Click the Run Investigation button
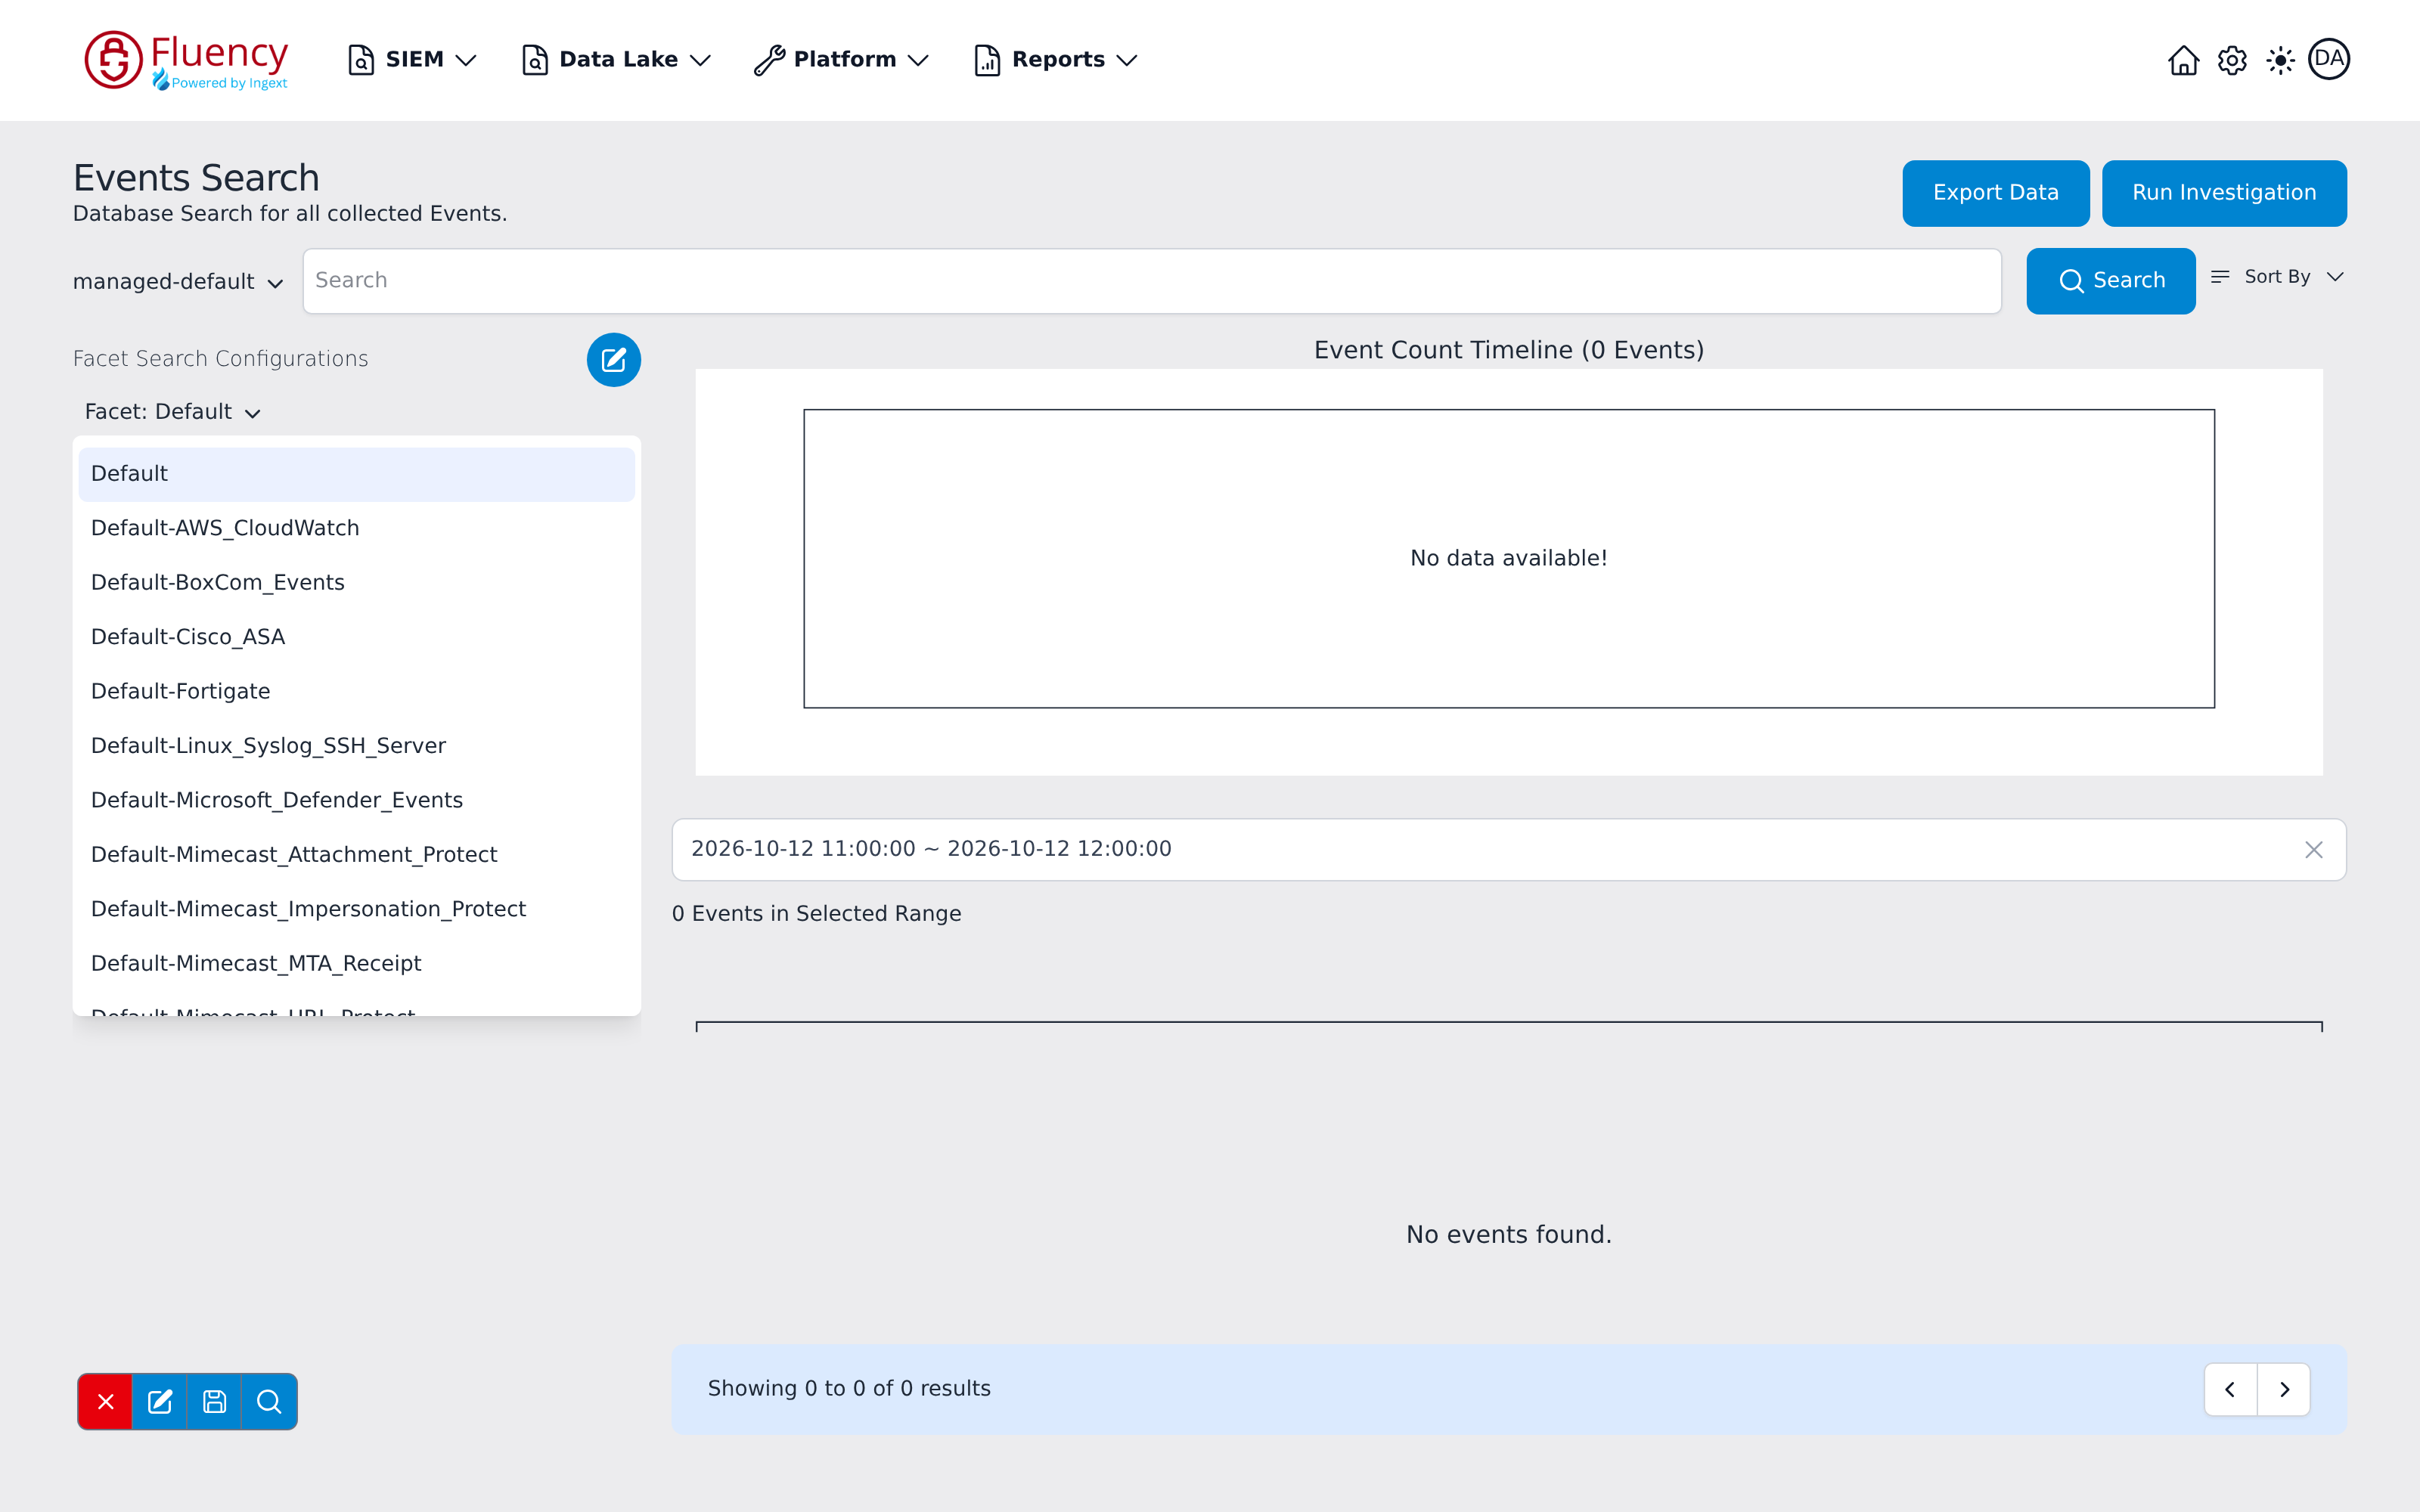 pos(2224,193)
